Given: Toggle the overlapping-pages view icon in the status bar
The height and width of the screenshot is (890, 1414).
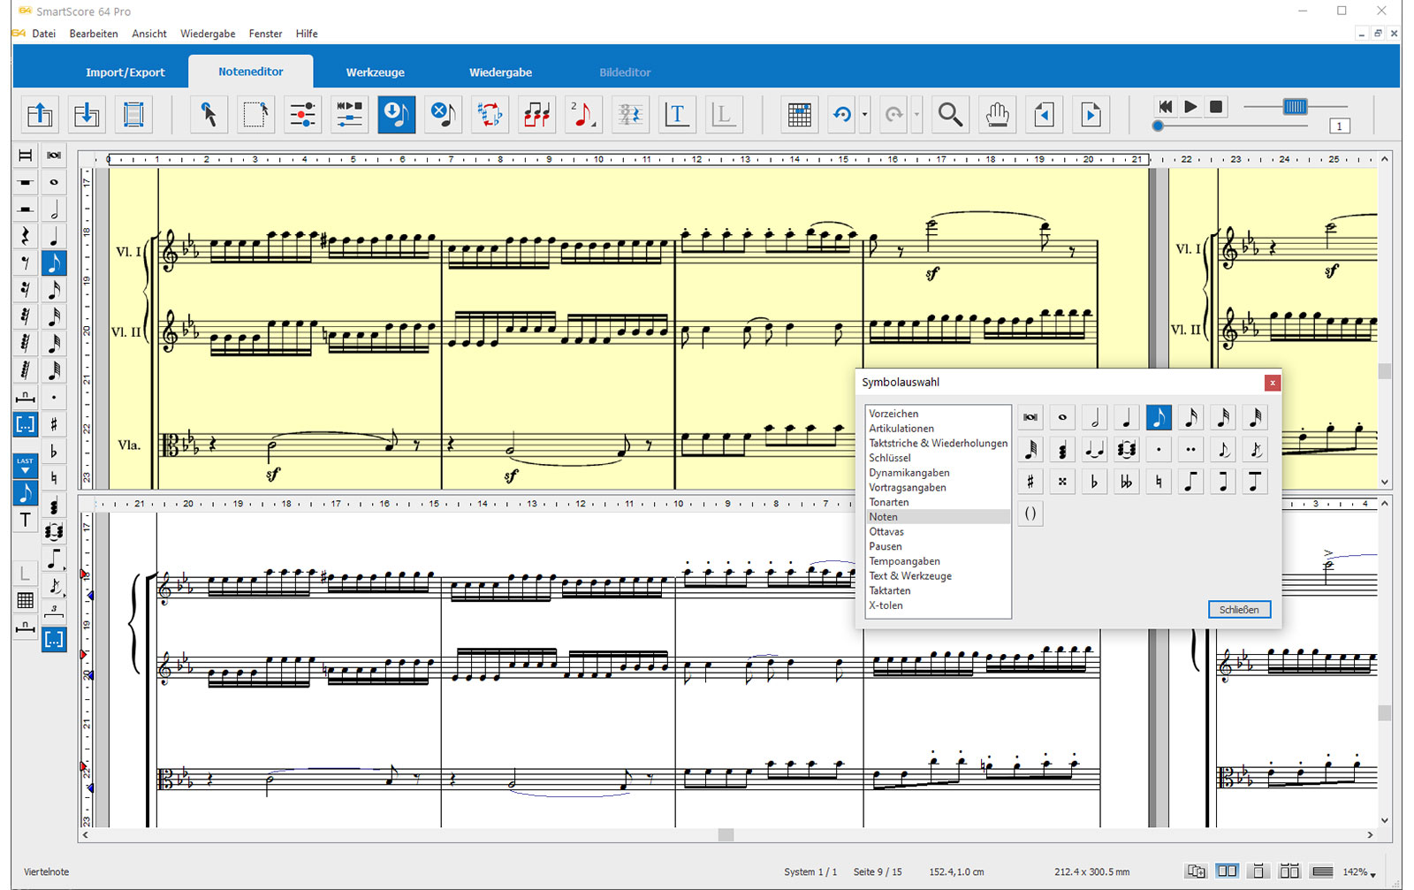Looking at the screenshot, I should 1196,871.
